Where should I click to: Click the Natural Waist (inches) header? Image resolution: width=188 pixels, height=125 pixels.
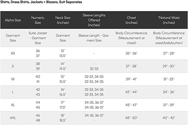tap(169, 20)
